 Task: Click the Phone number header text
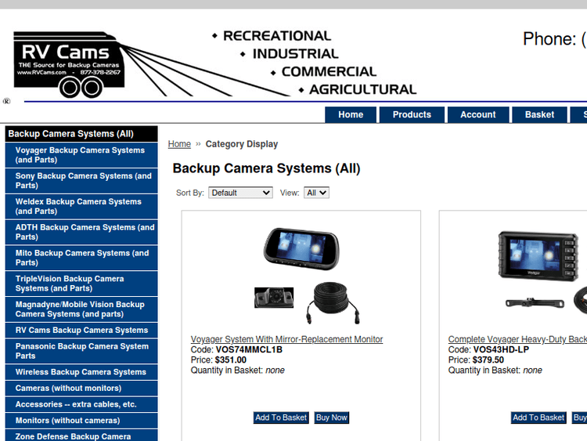[x=555, y=39]
